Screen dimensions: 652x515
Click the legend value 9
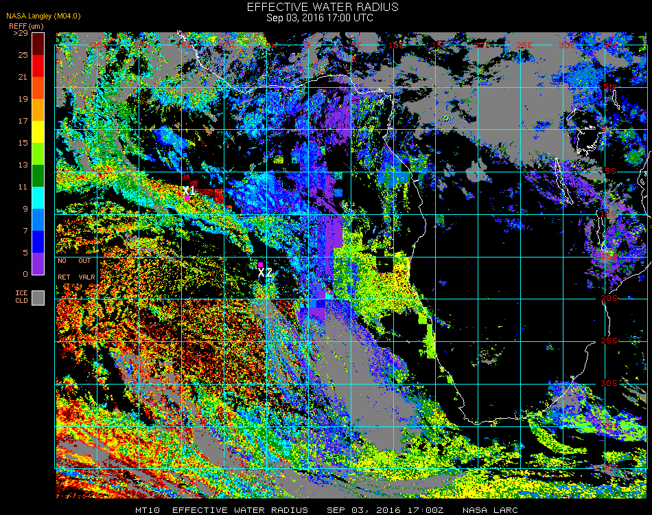tap(25, 209)
